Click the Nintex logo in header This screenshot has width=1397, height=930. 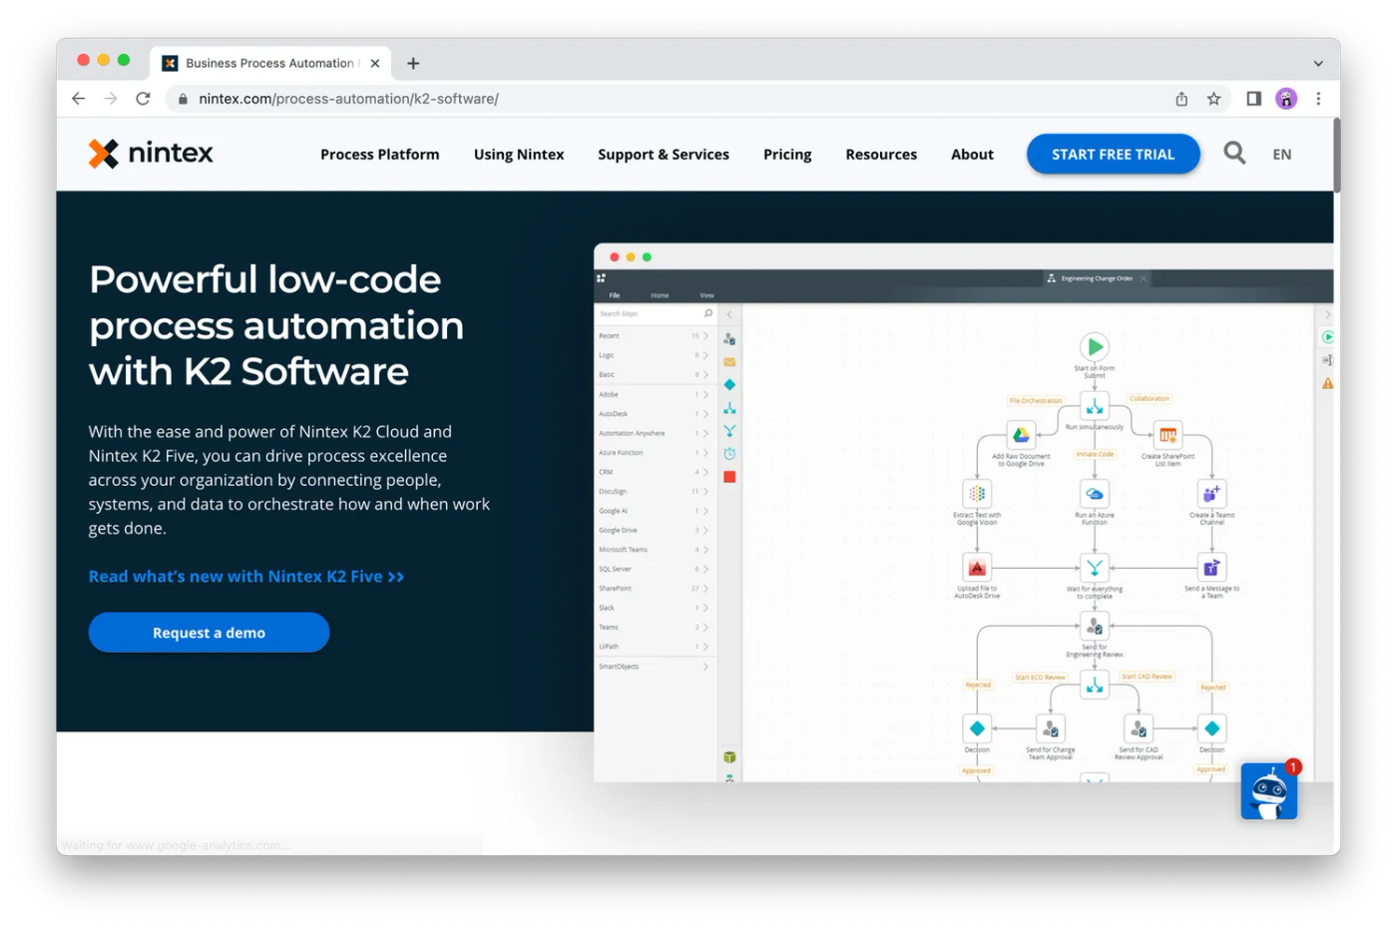tap(151, 154)
